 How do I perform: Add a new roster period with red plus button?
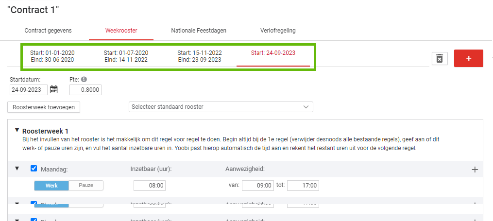(469, 58)
